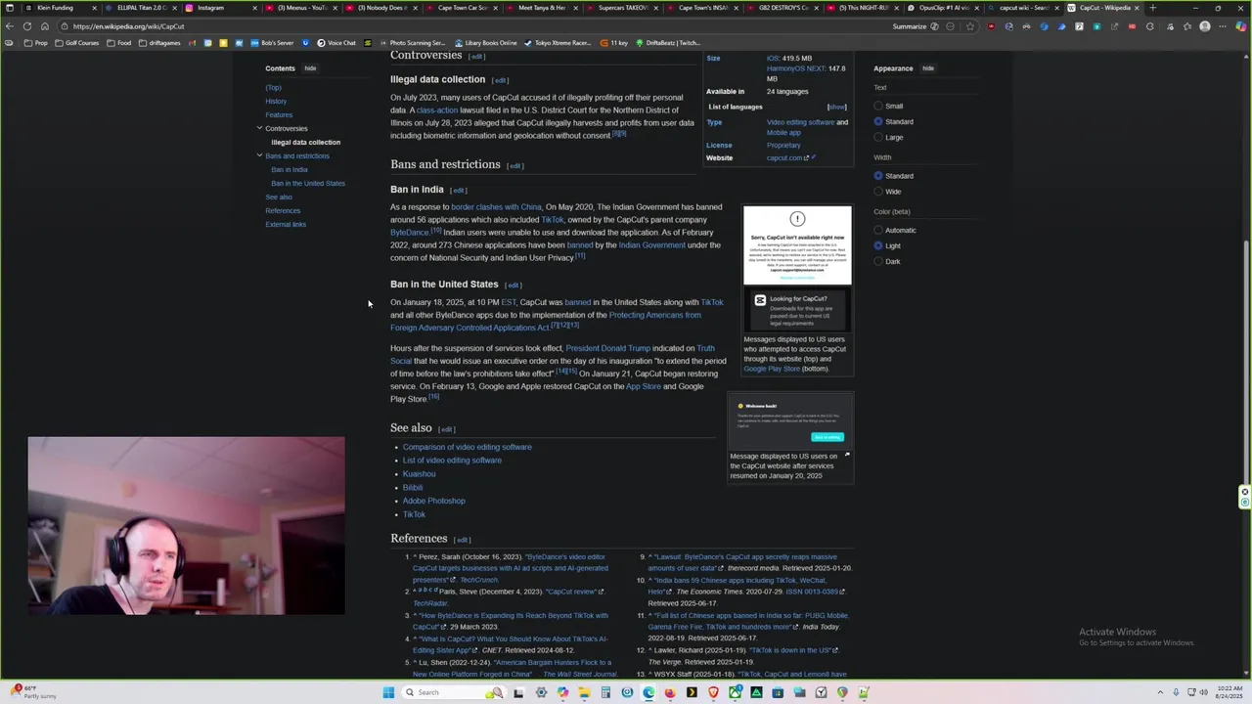Click weather widget in taskbar

tap(34, 692)
